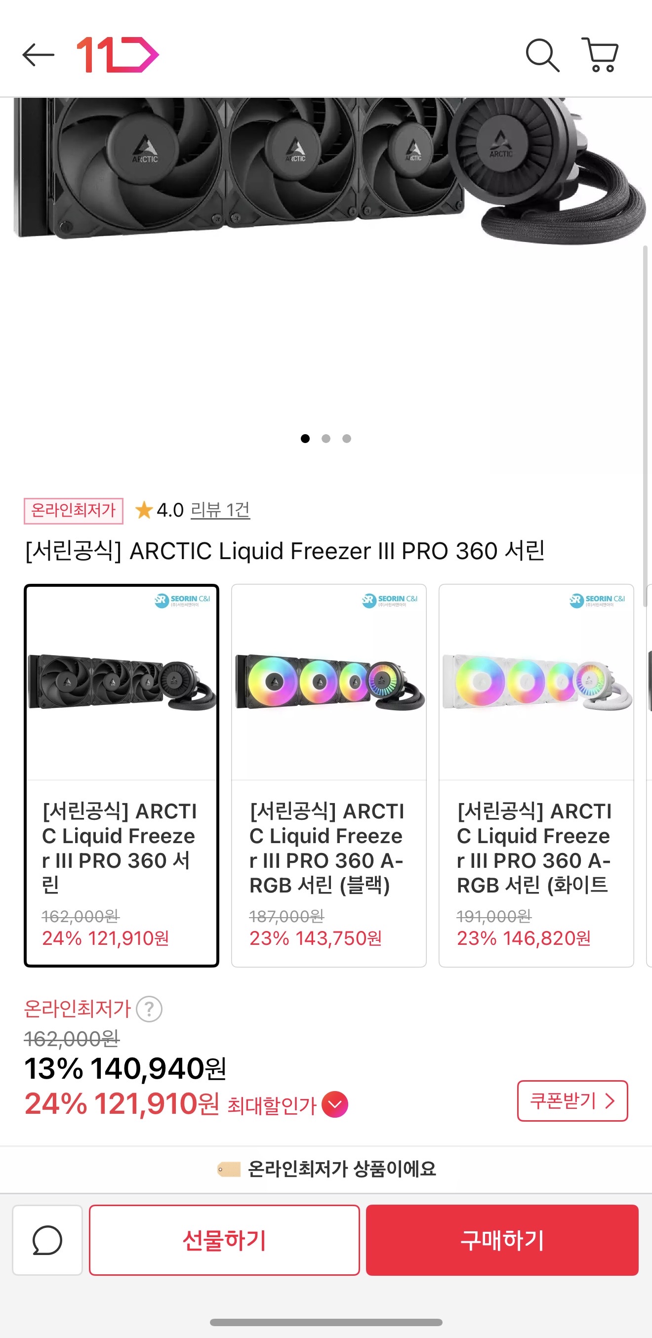
Task: Go to second product image dot
Action: 326,439
